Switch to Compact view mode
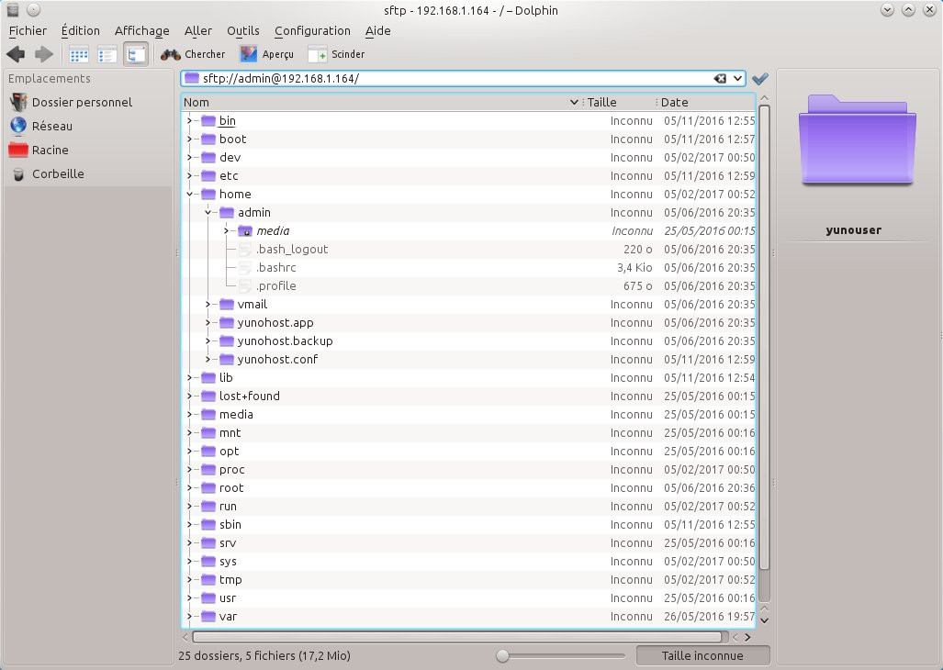943x670 pixels. pos(107,54)
